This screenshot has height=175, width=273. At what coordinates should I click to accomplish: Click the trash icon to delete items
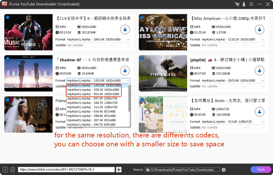coord(13,170)
